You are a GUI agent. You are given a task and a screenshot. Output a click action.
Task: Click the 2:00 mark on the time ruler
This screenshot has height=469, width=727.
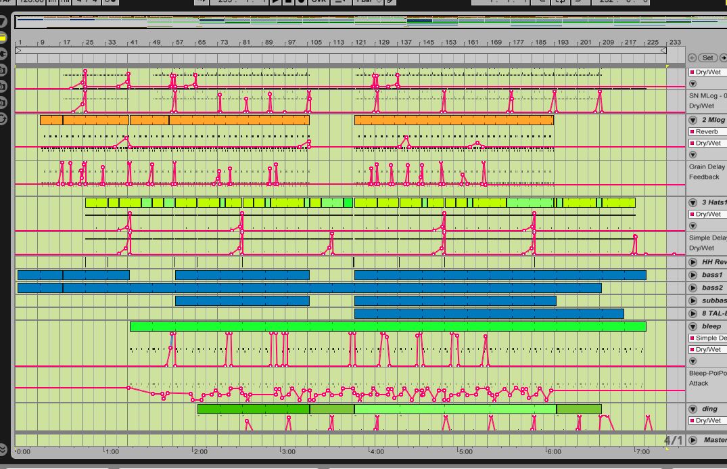[200, 451]
